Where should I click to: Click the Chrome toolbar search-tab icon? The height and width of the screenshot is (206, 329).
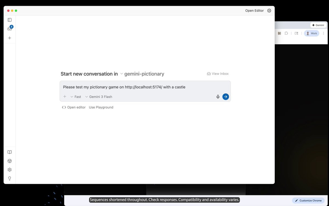pos(296,33)
